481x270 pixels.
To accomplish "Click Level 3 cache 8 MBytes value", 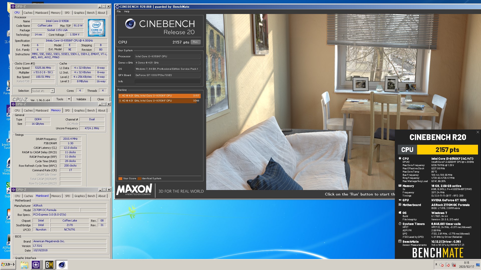I will [82, 81].
